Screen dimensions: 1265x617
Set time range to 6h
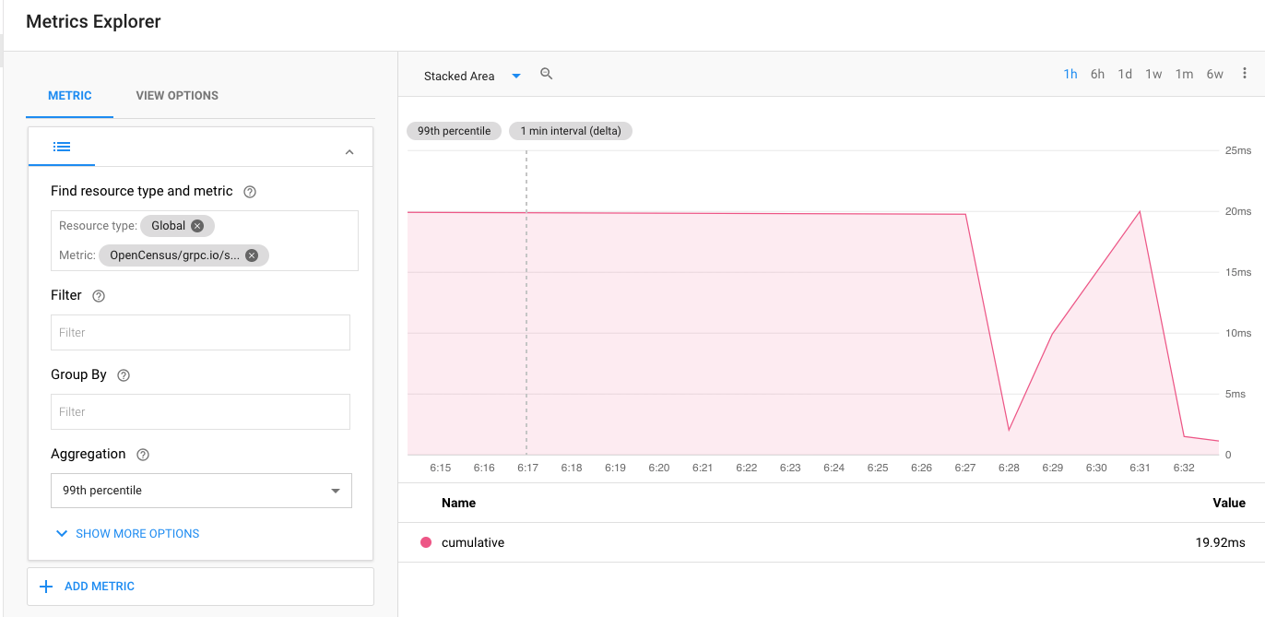pos(1097,74)
